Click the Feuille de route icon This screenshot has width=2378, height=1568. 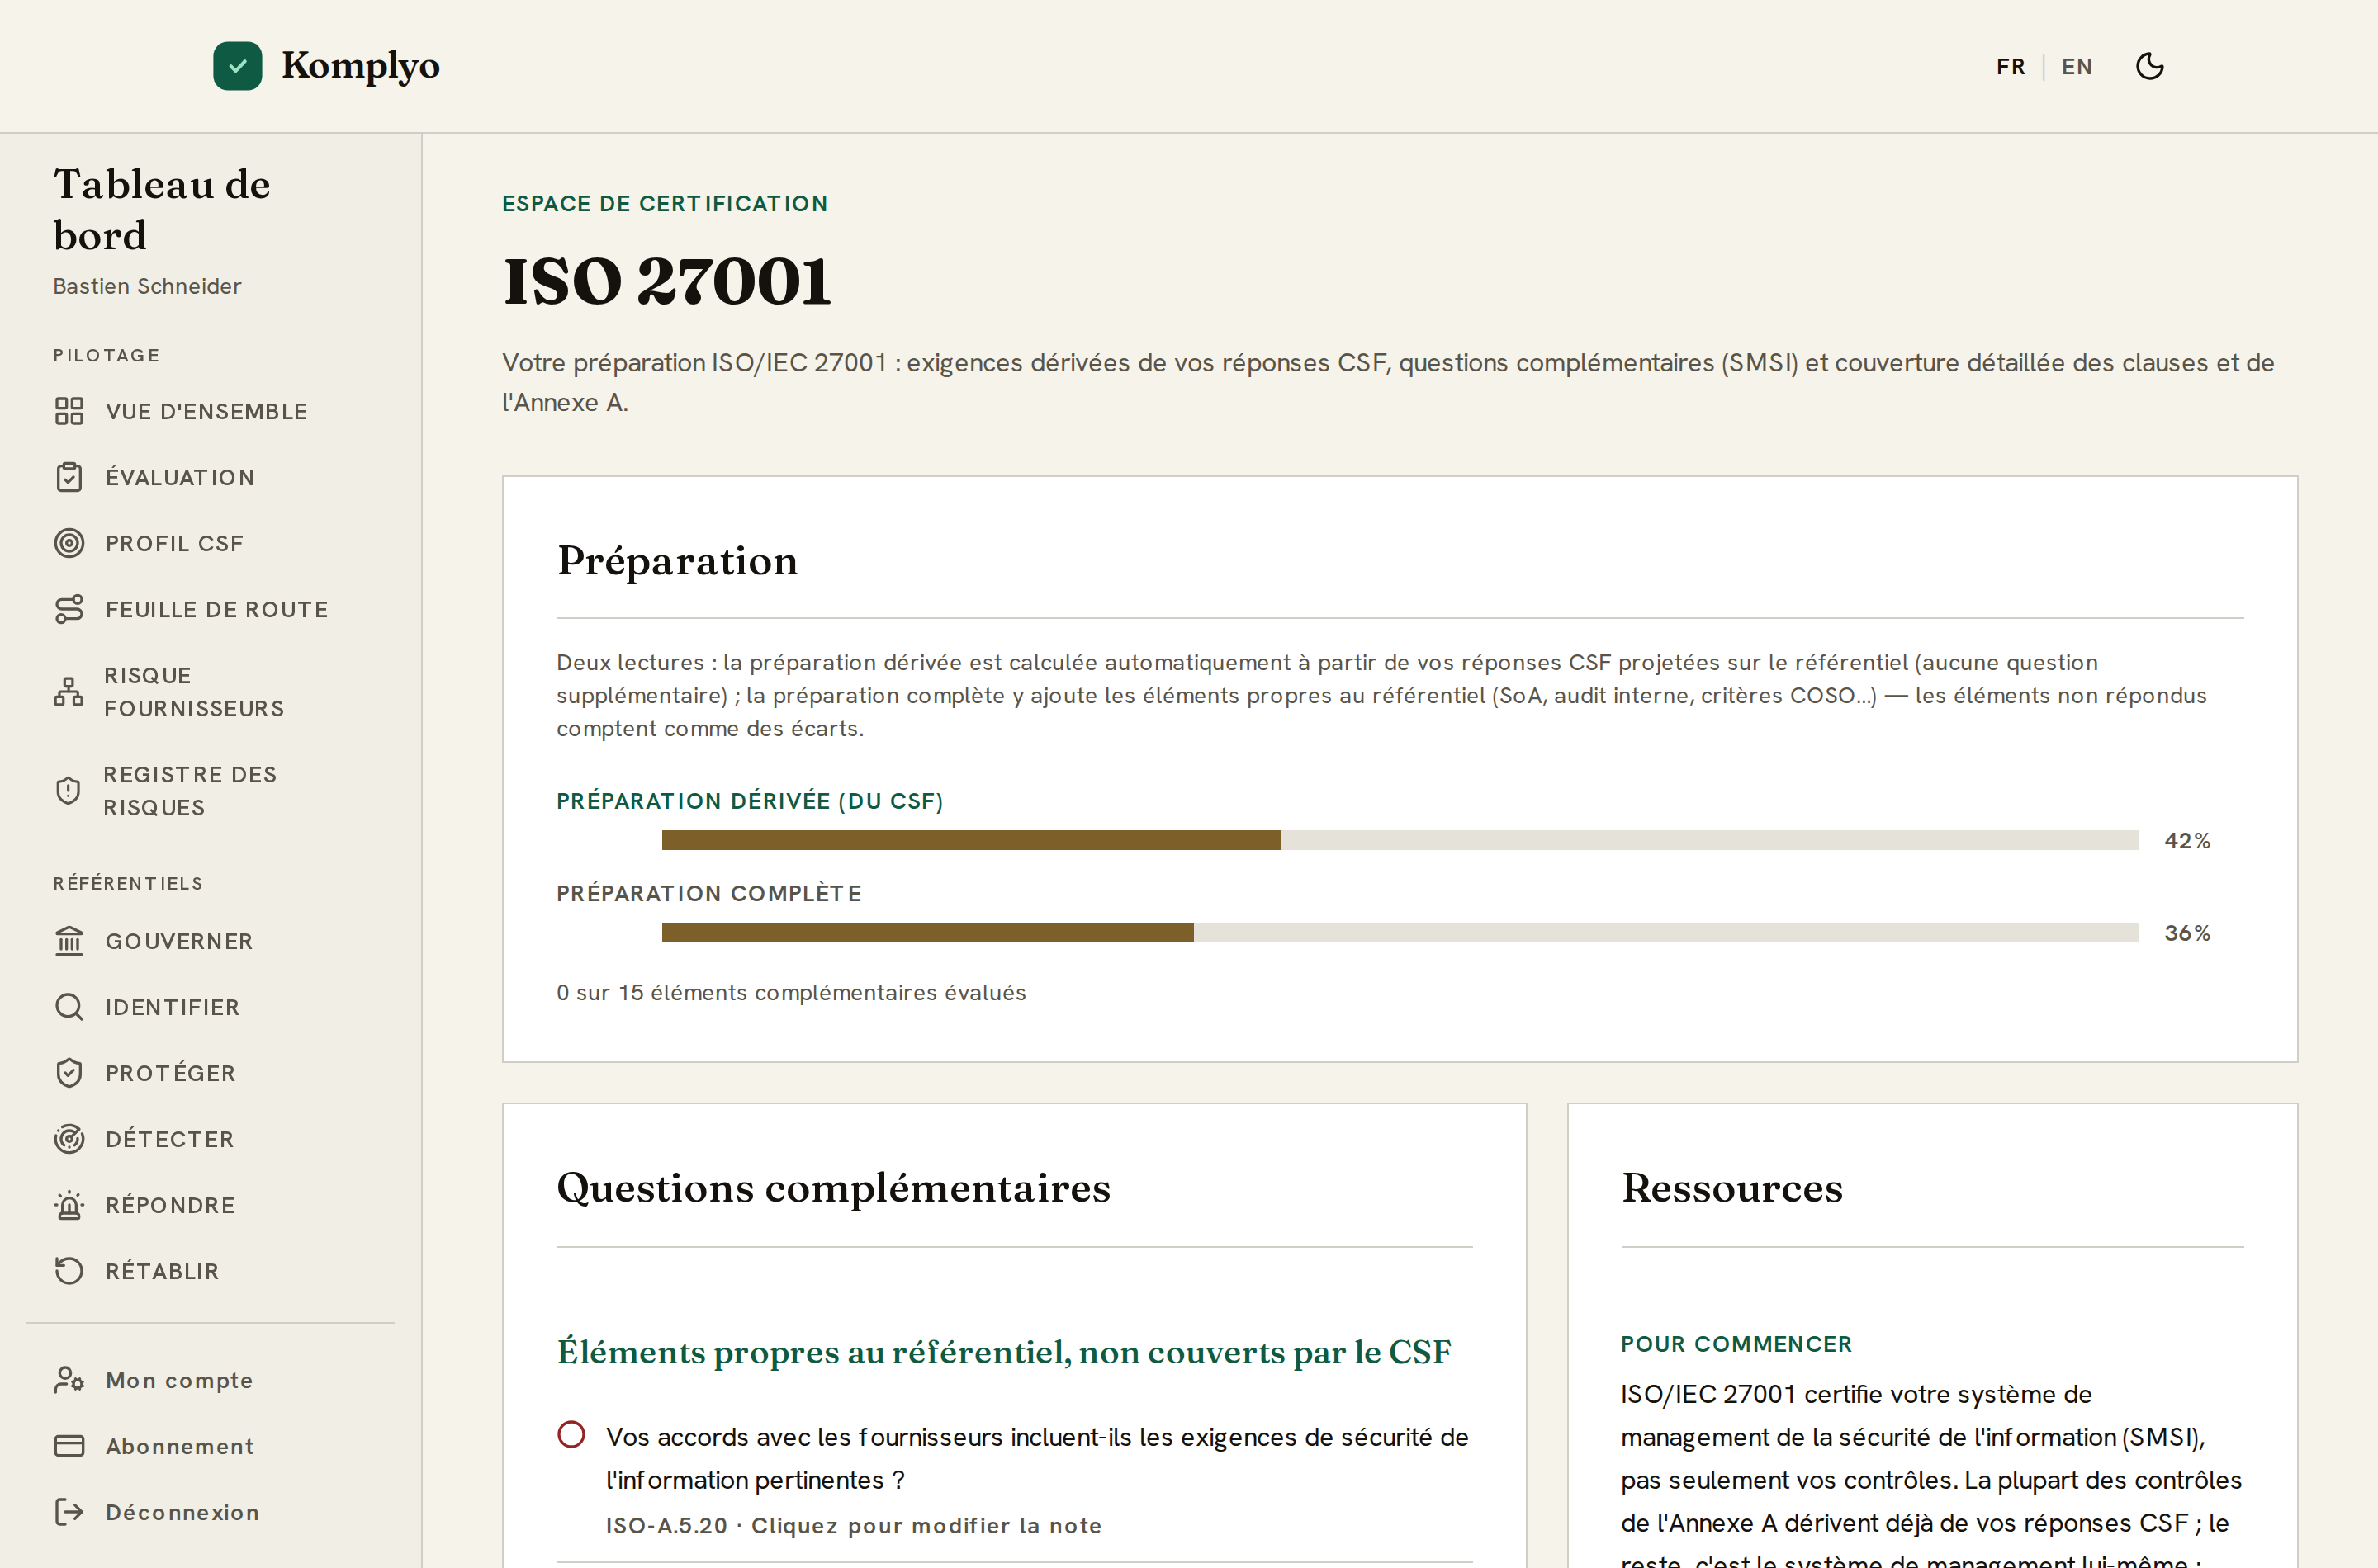(69, 609)
